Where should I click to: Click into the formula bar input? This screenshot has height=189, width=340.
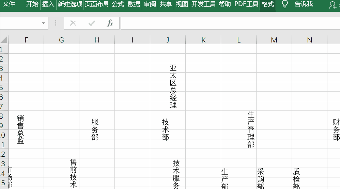click(231, 23)
